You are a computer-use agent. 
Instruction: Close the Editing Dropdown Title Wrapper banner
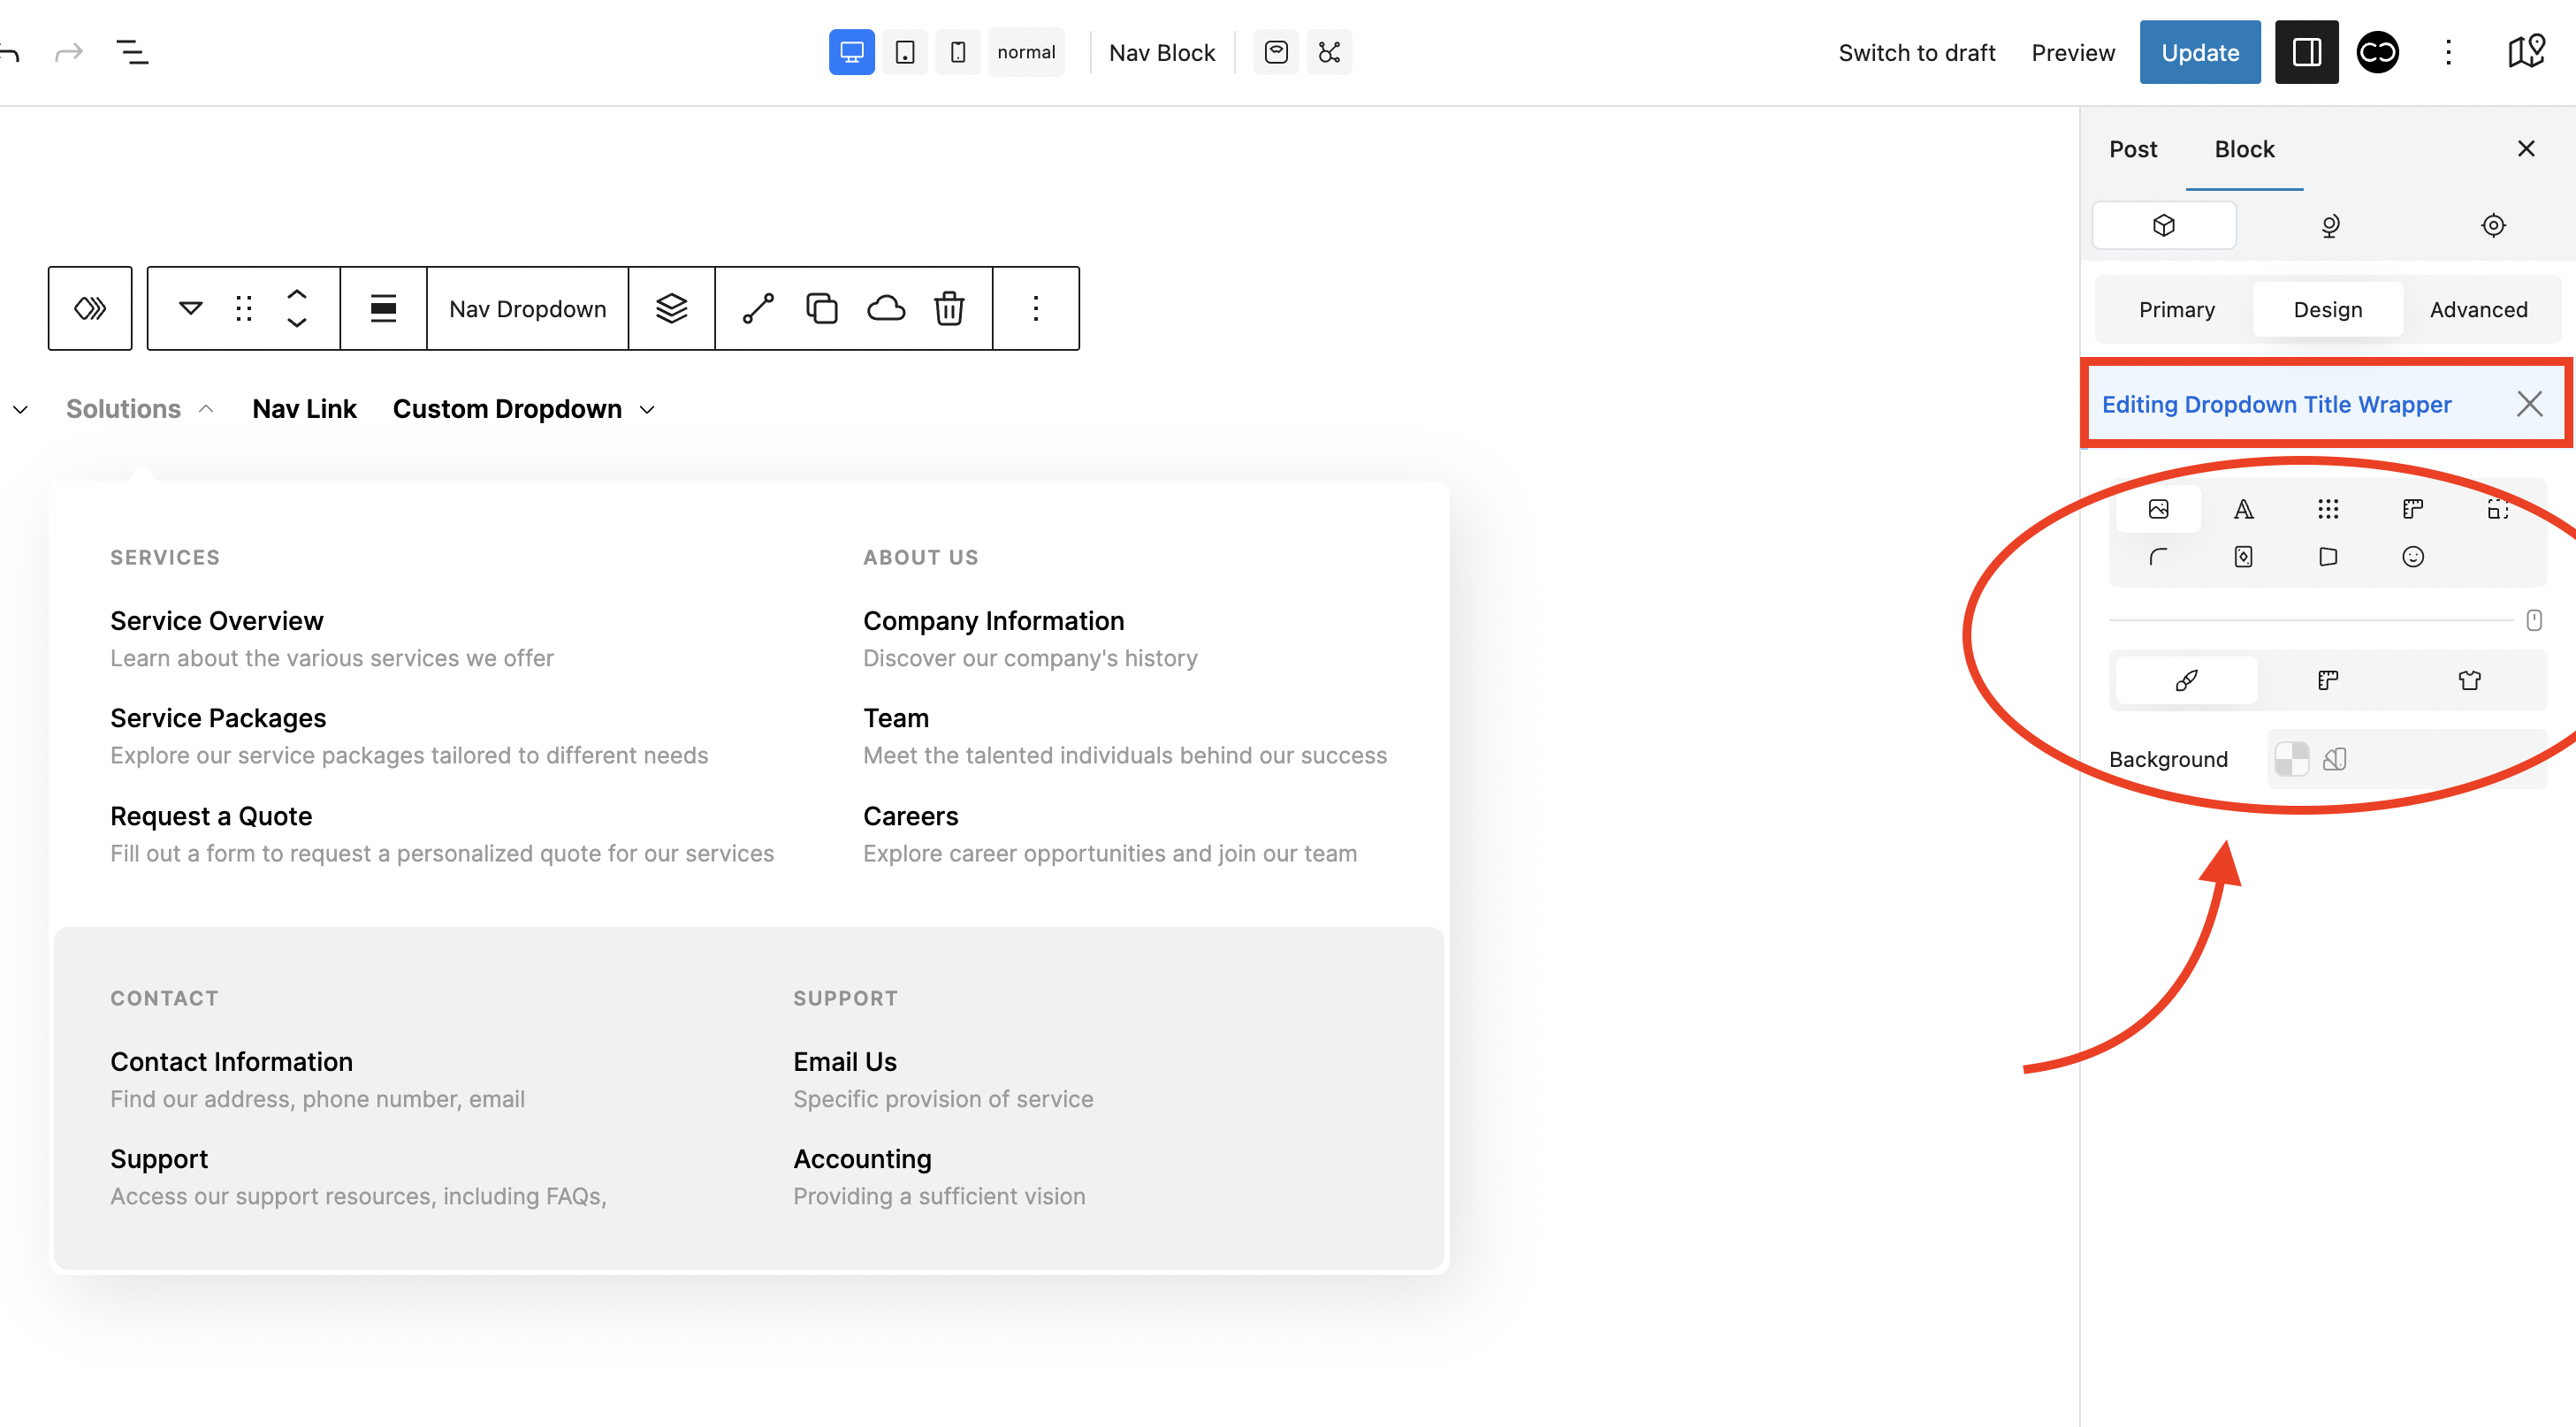[x=2528, y=404]
